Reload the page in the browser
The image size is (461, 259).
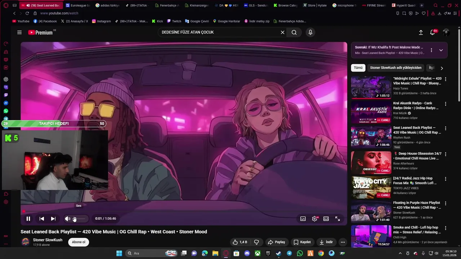point(27,13)
